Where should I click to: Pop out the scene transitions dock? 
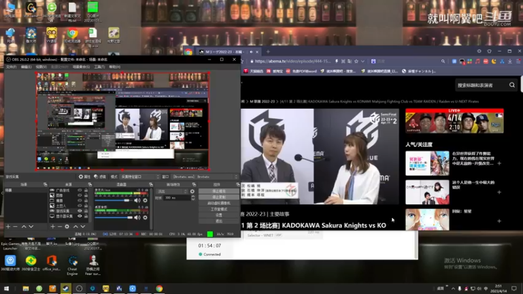(x=194, y=184)
